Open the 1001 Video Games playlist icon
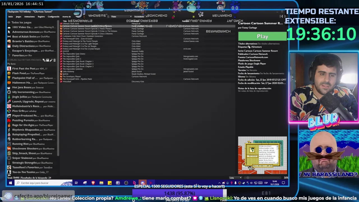The image size is (359, 202). click(x=9, y=27)
